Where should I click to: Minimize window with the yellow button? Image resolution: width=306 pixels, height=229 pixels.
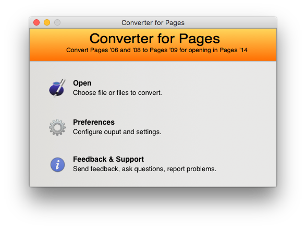[x=47, y=22]
